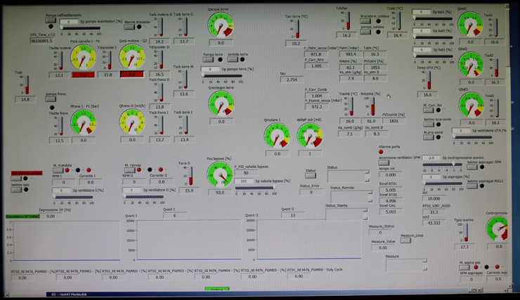Click the Taria O thermometer
This screenshot has width=520, height=300.
click(x=190, y=176)
